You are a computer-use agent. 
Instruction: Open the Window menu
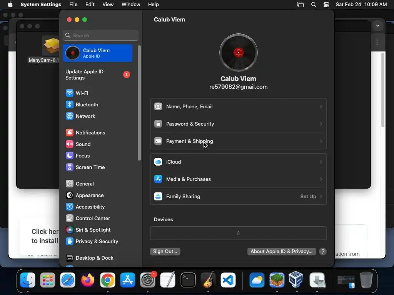tap(131, 5)
